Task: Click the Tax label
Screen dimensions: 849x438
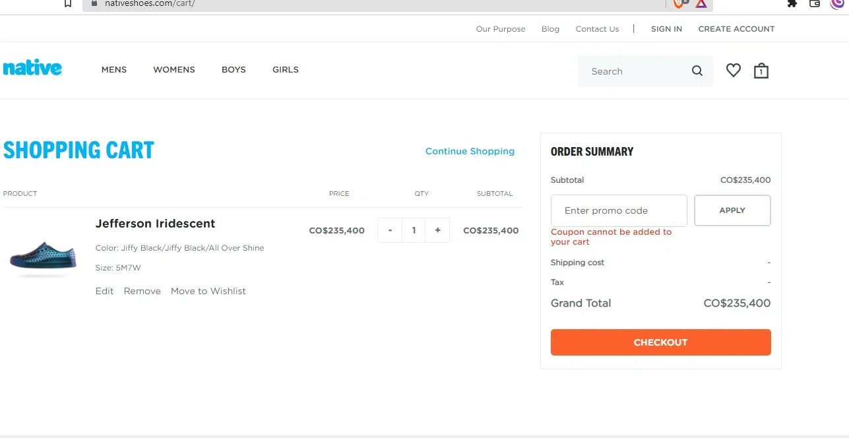Action: (x=557, y=282)
